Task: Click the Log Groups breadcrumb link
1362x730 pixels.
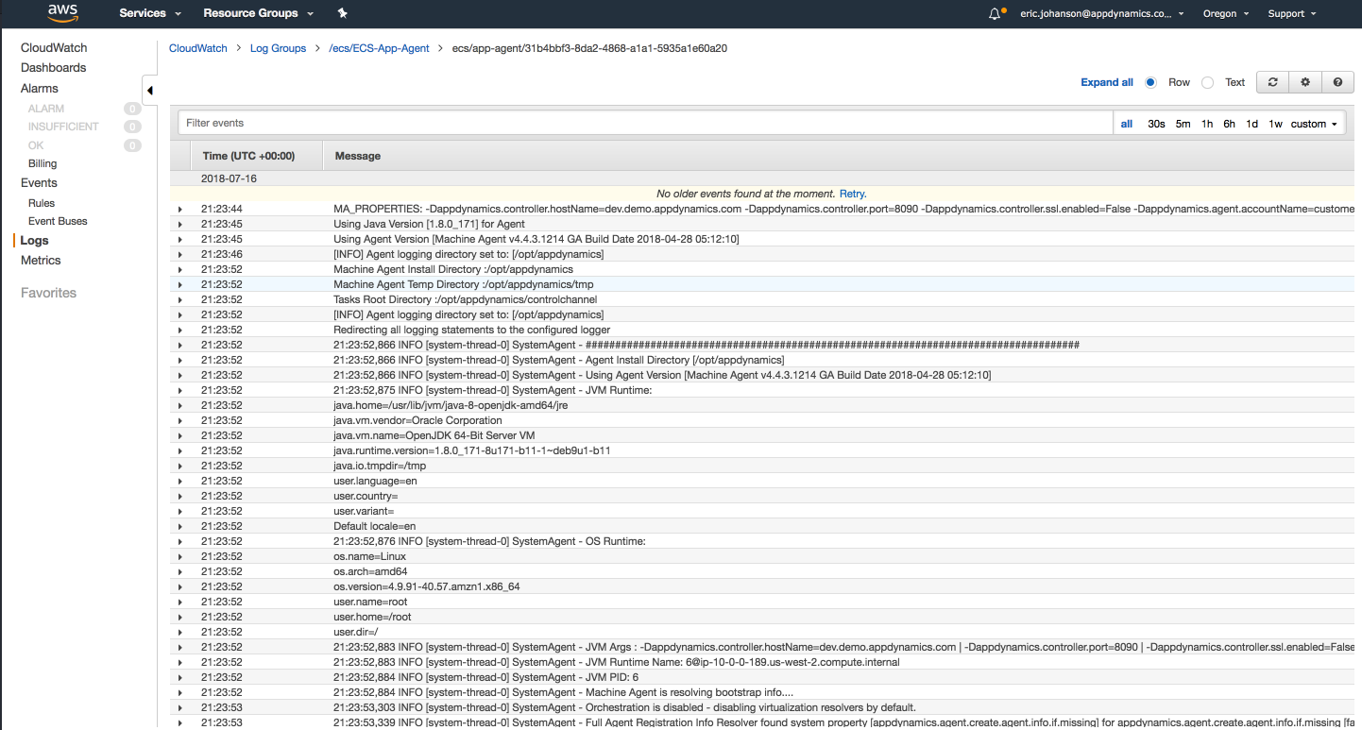Action: coord(278,48)
